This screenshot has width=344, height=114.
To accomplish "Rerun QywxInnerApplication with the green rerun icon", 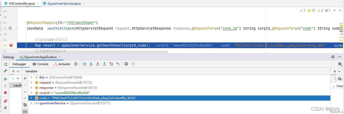I will pyautogui.click(x=5, y=64).
